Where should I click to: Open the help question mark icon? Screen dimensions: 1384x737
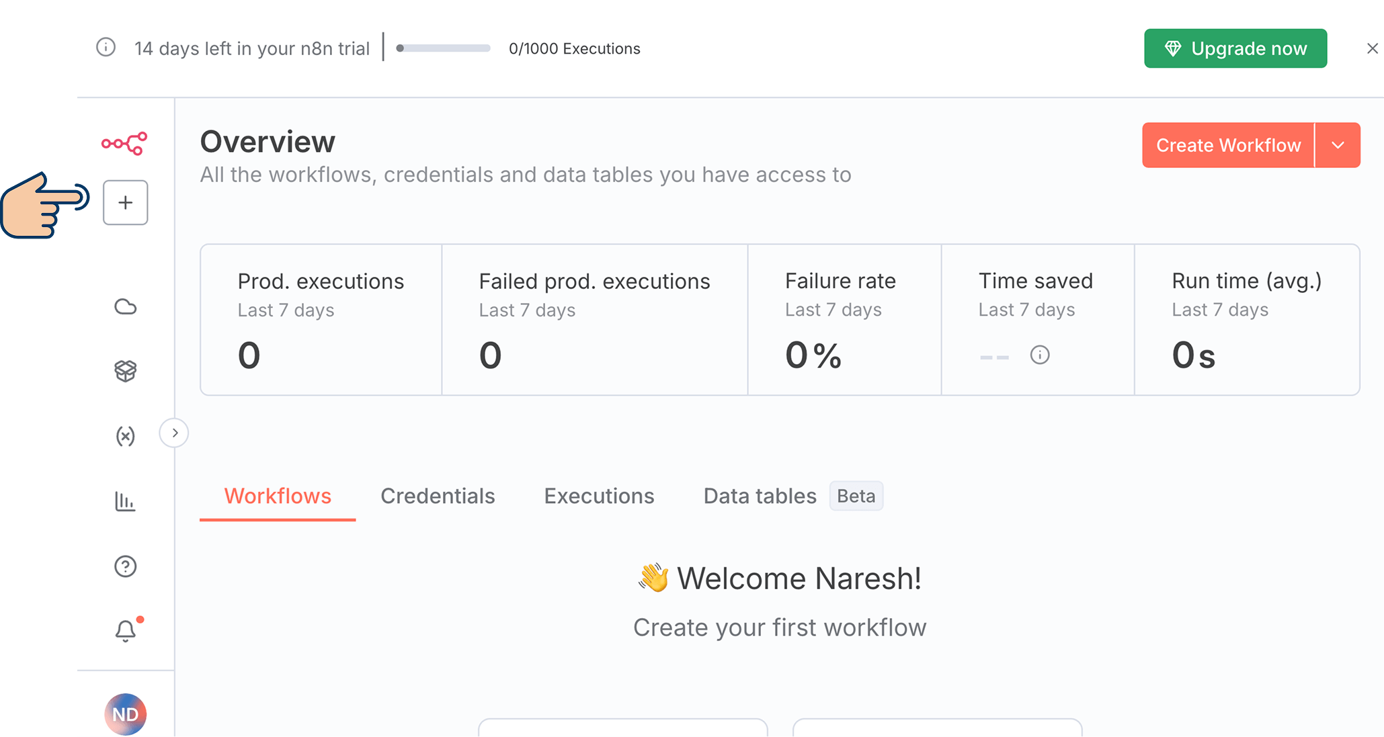[x=125, y=566]
